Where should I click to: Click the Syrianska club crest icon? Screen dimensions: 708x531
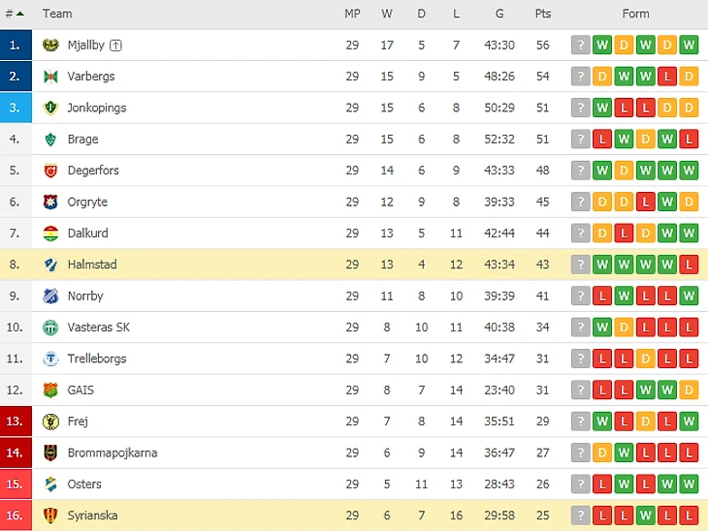click(51, 515)
